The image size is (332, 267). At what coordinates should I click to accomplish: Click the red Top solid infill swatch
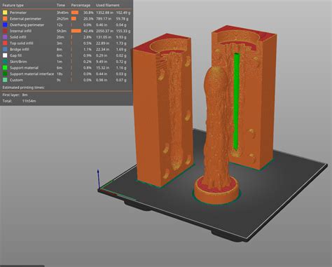(x=5, y=43)
